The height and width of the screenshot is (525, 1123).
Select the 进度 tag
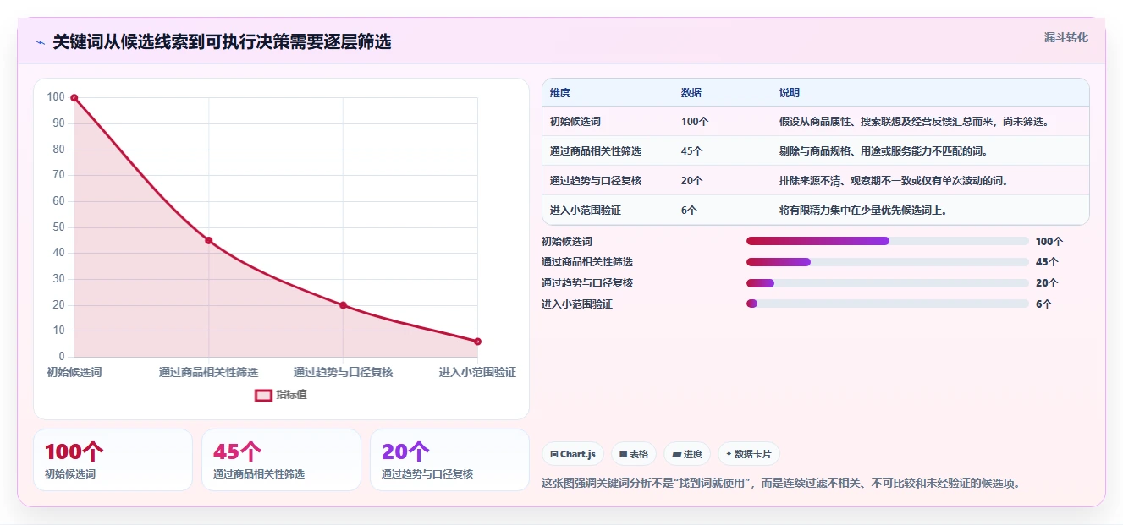(x=687, y=454)
